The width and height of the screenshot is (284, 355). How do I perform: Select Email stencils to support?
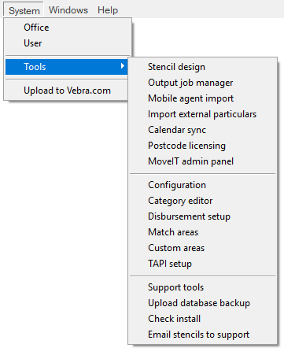coord(202,335)
